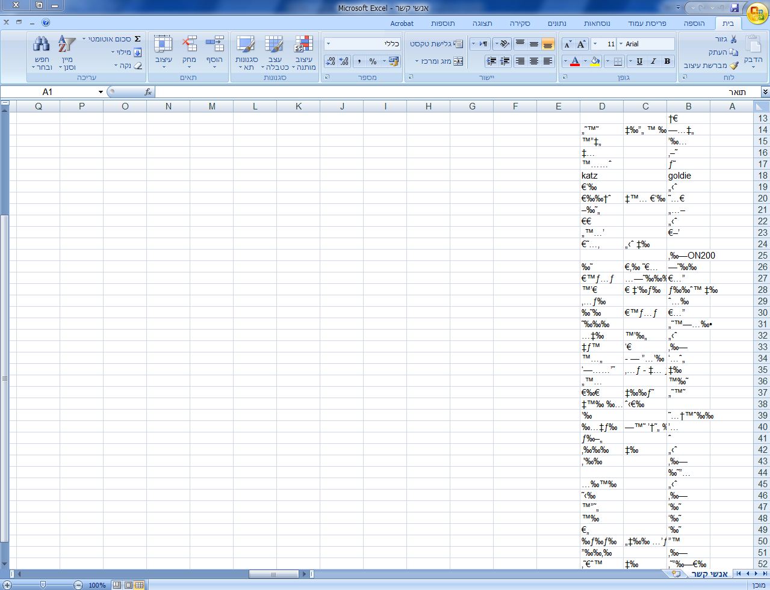
Task: Switch to Formulas (נוסחאות) tab
Action: point(597,23)
